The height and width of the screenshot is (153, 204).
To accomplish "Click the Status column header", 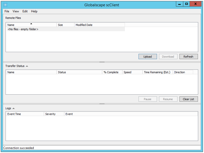I will [79, 72].
